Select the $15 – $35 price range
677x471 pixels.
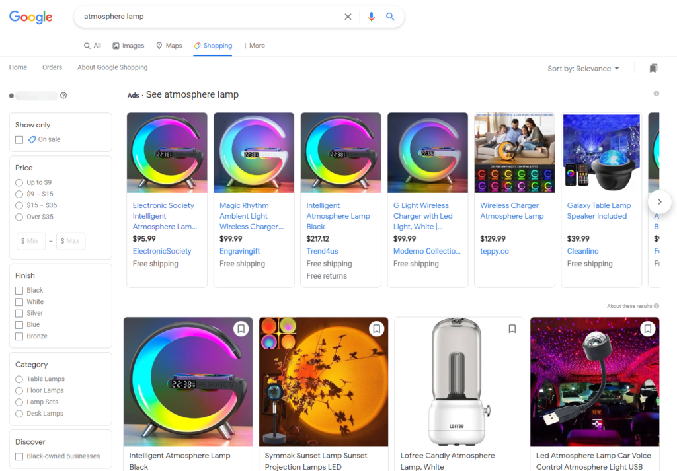[19, 205]
